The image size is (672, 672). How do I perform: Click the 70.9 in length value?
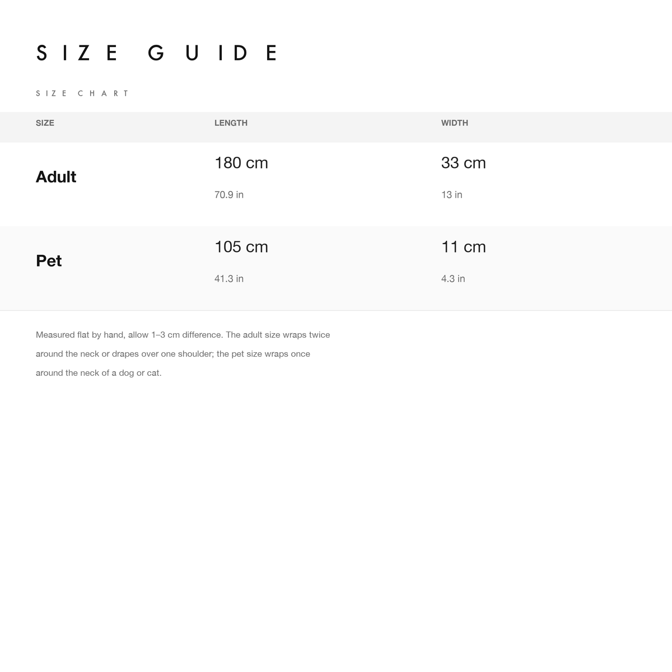[229, 195]
